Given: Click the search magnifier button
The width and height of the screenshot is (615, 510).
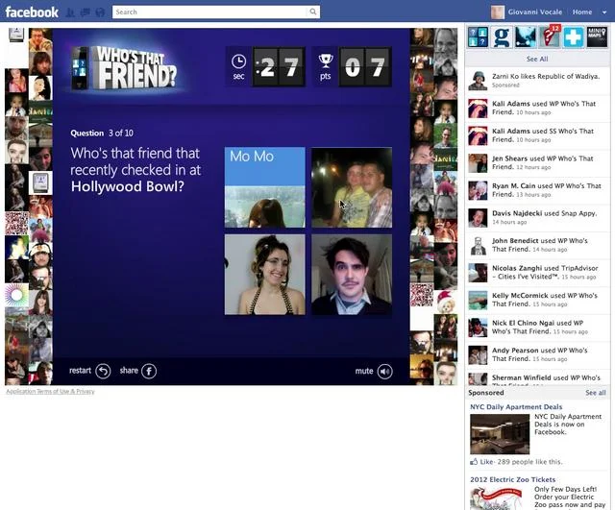Looking at the screenshot, I should [x=313, y=12].
